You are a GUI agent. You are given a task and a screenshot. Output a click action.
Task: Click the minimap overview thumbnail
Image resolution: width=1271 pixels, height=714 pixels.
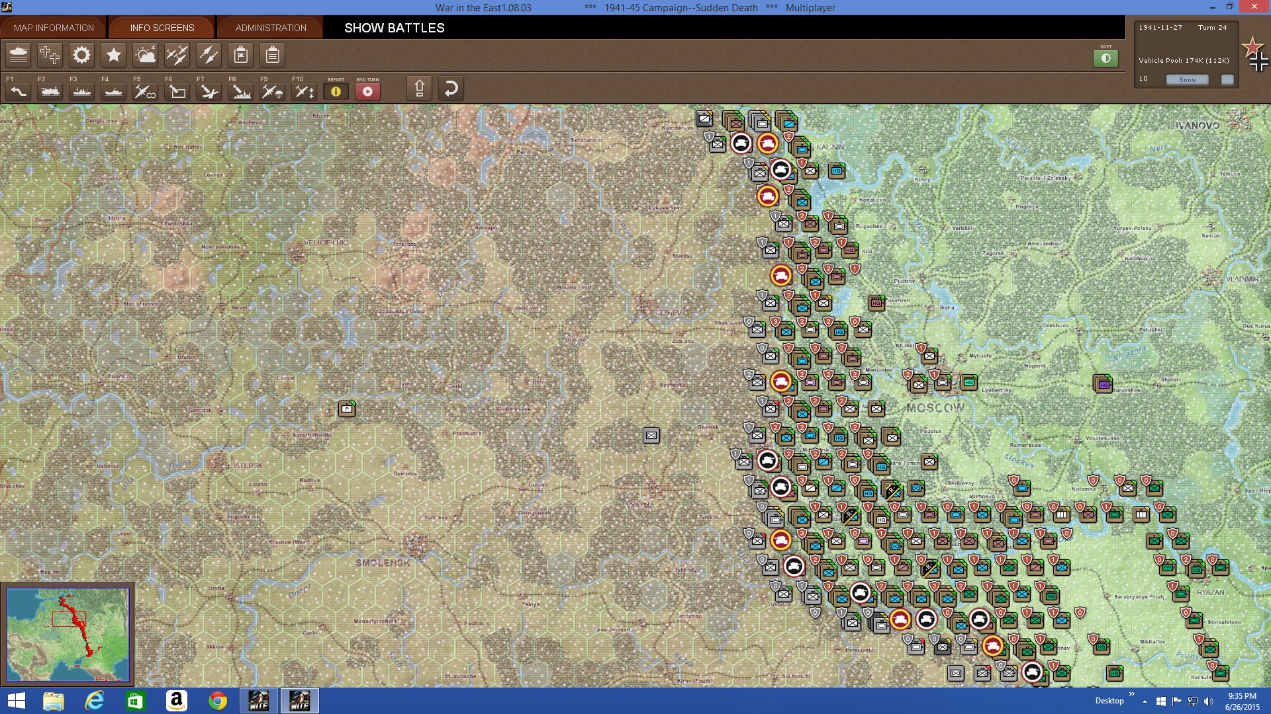[x=68, y=634]
